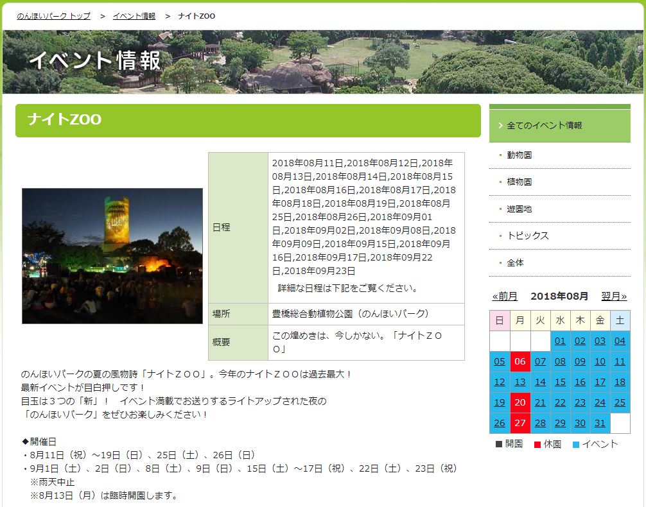Select August 11 on the calendar
Image resolution: width=646 pixels, height=507 pixels.
620,361
